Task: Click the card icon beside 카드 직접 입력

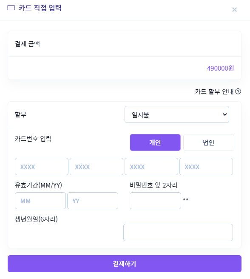Action: (11, 8)
